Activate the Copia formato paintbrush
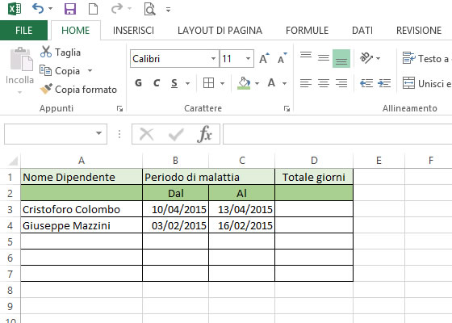The width and height of the screenshot is (452, 323). click(78, 90)
